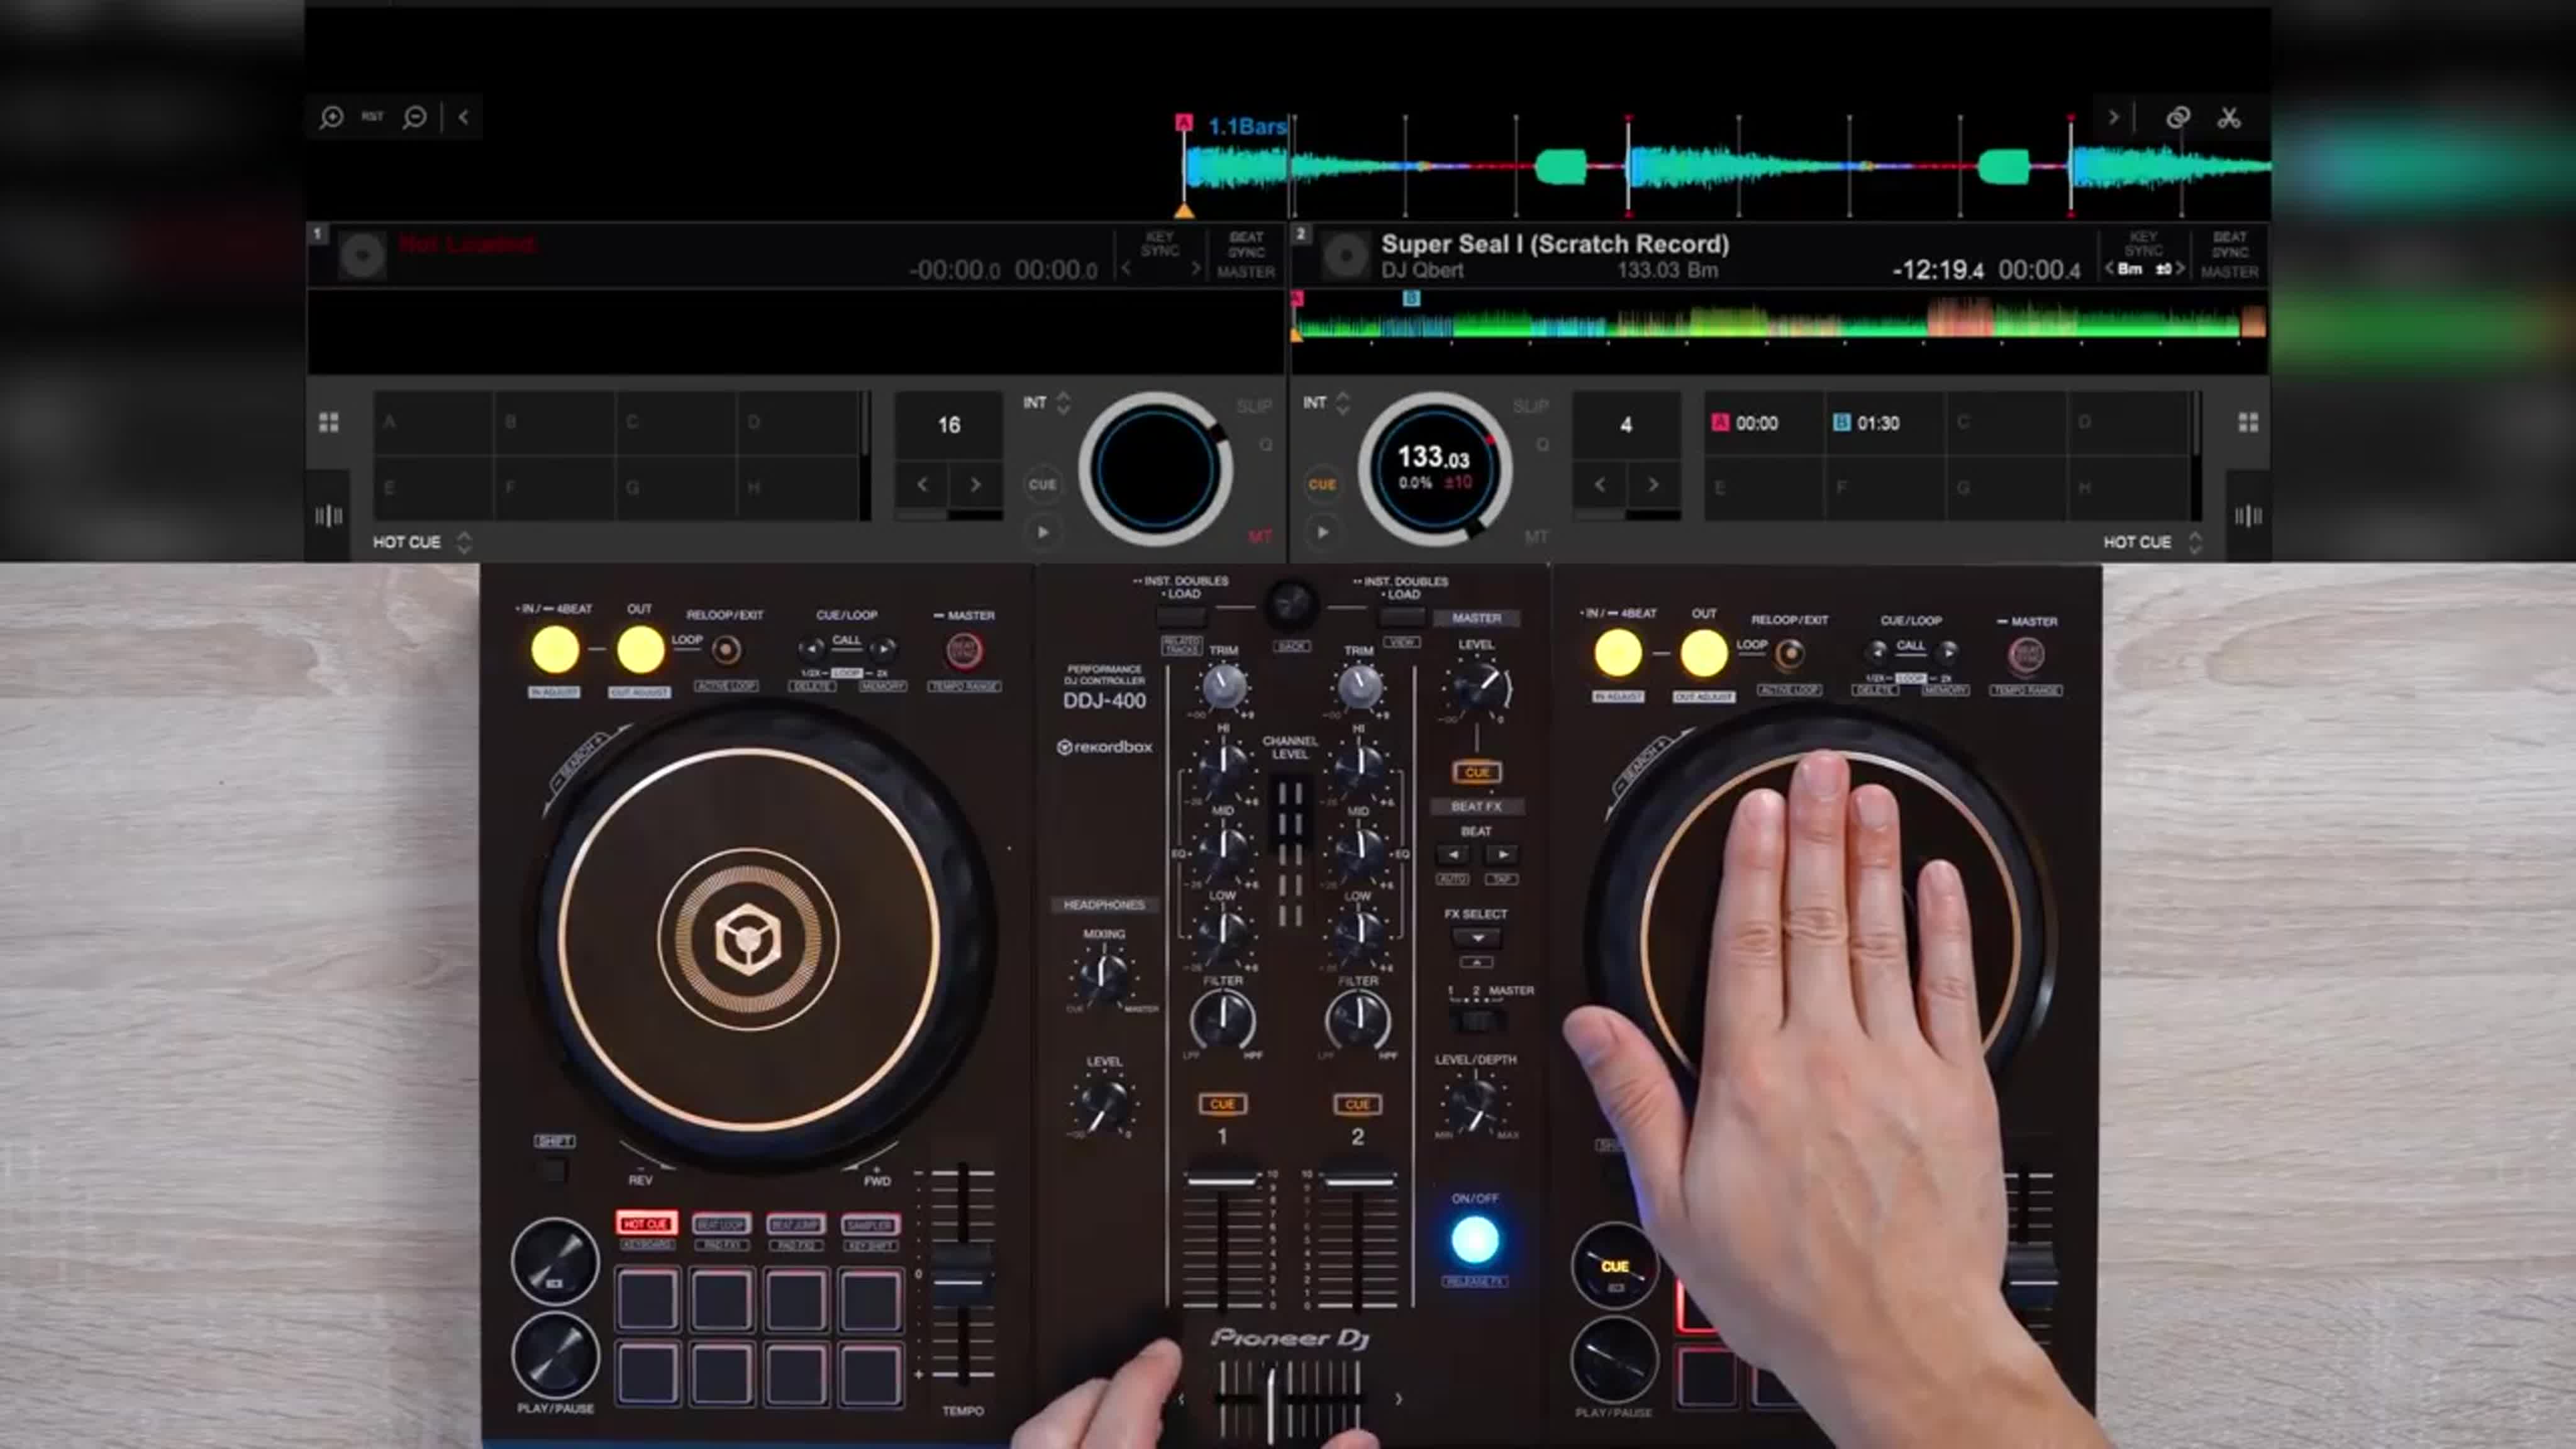
Task: Toggle deck 2 SLIP mode
Action: 1530,406
